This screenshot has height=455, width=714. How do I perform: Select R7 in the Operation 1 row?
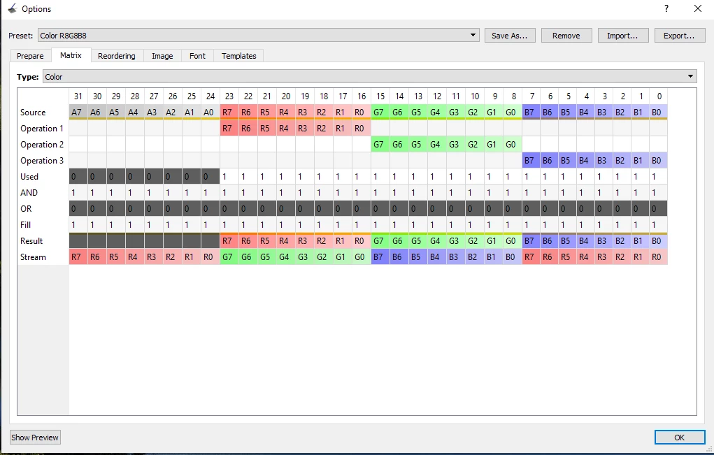pos(229,129)
